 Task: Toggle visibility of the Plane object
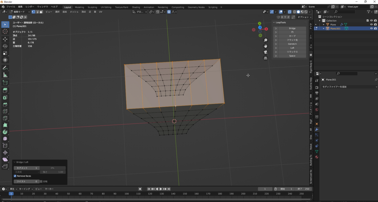[x=371, y=25]
